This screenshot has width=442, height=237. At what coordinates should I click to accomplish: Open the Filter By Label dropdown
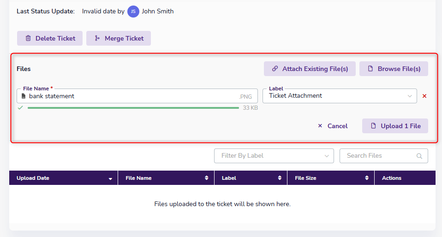click(x=274, y=156)
